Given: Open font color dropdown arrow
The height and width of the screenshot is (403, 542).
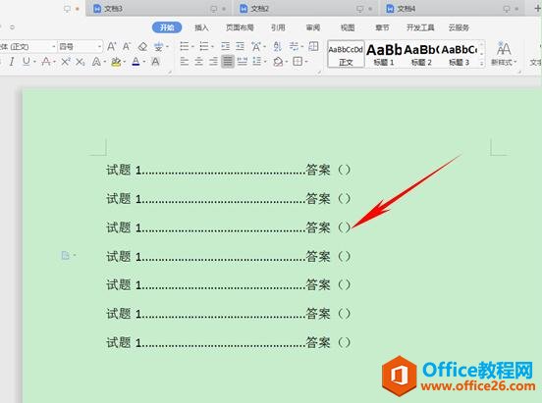Looking at the screenshot, I should click(143, 62).
